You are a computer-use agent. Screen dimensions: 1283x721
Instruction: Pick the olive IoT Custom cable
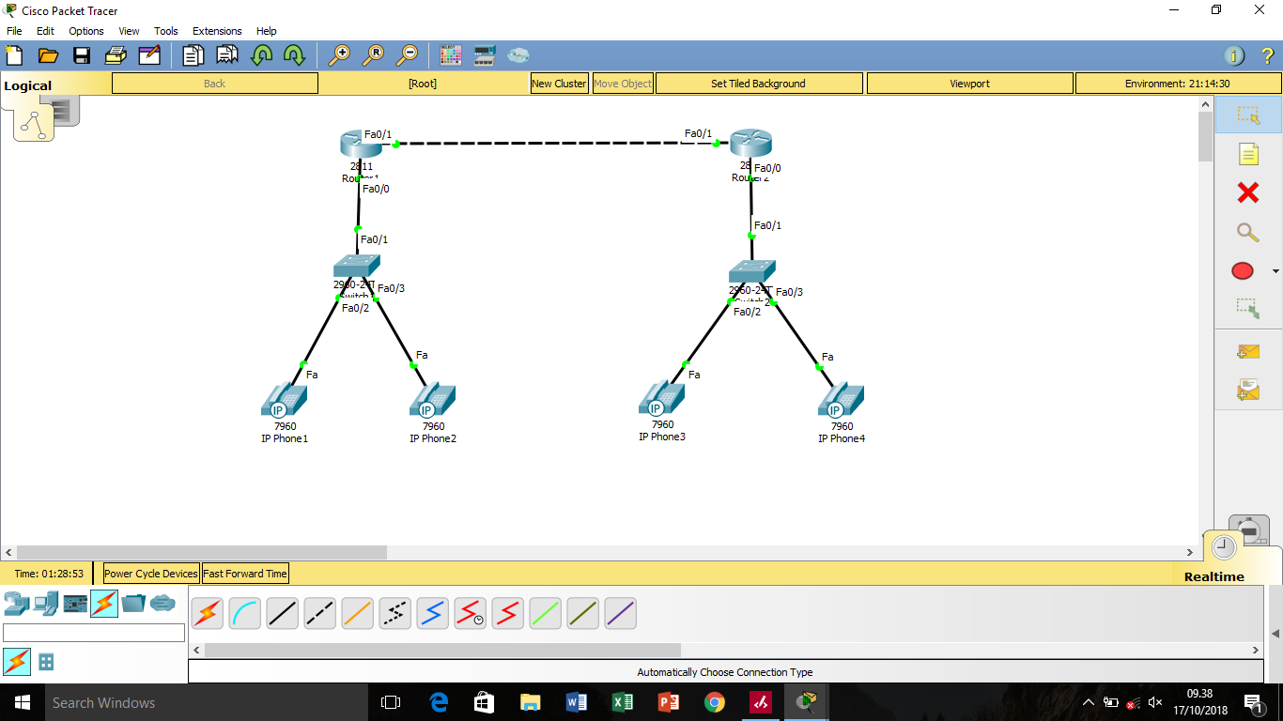pos(583,614)
